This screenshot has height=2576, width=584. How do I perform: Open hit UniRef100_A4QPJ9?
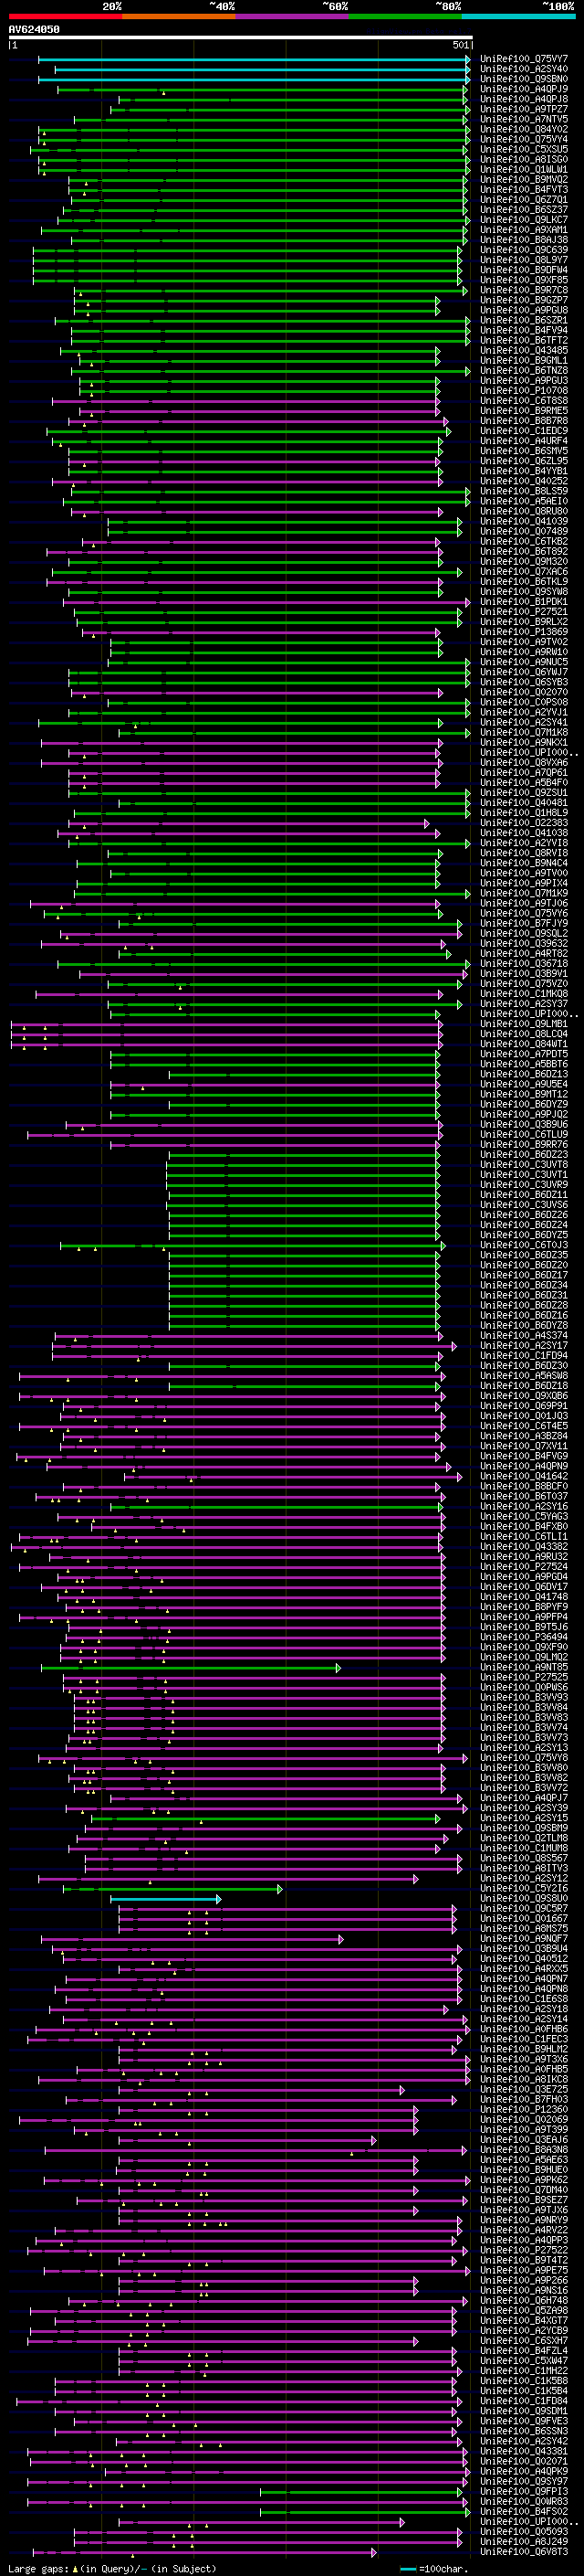pyautogui.click(x=524, y=89)
